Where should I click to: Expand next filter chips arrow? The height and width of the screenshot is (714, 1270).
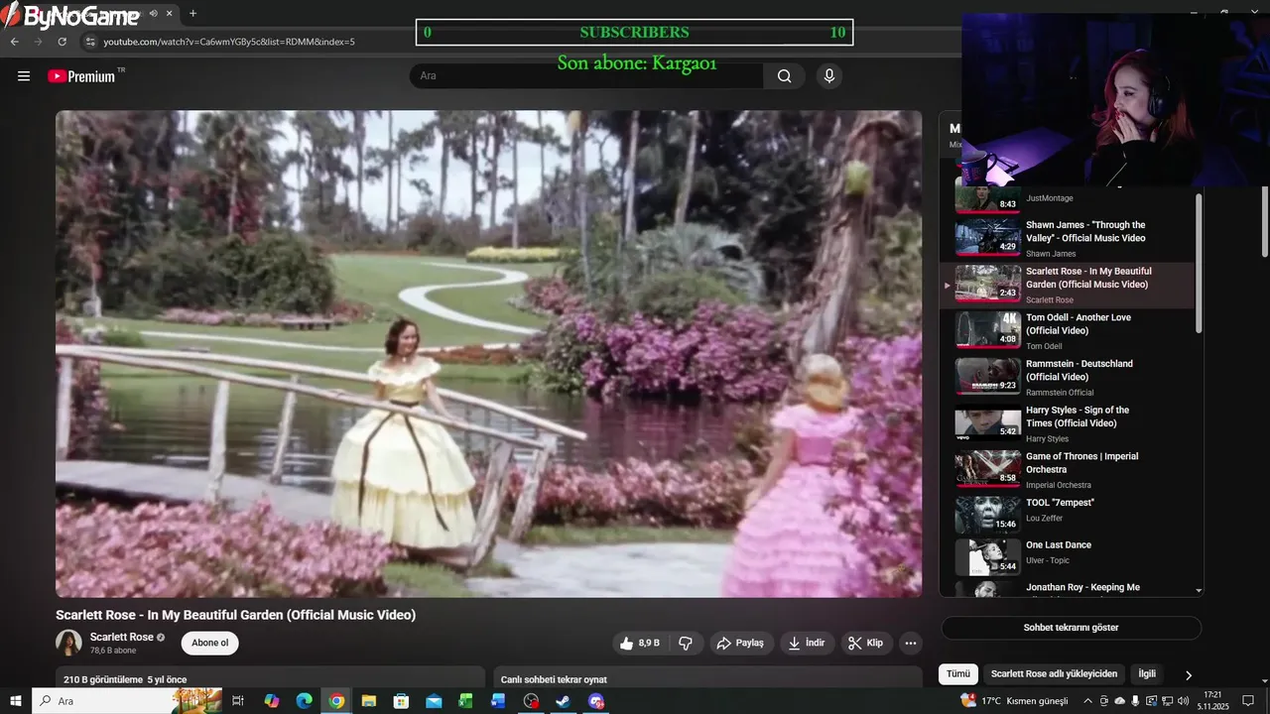pos(1189,674)
